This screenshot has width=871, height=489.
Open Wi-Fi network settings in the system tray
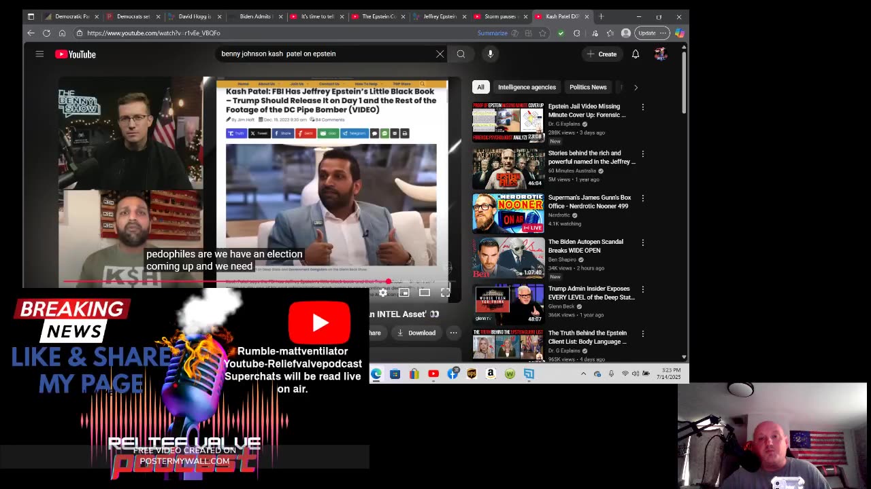tap(625, 374)
